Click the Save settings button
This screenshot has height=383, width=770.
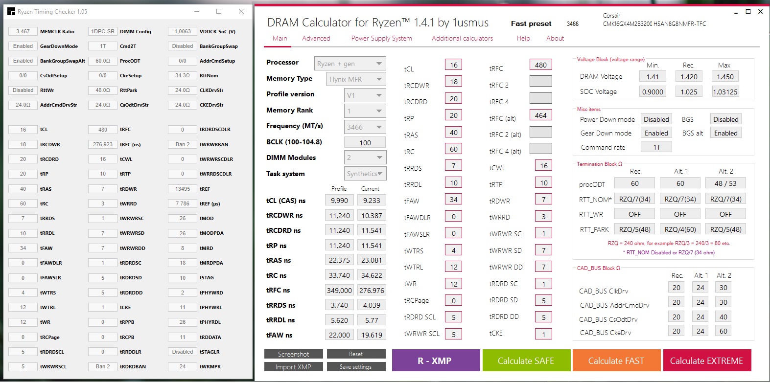click(356, 367)
